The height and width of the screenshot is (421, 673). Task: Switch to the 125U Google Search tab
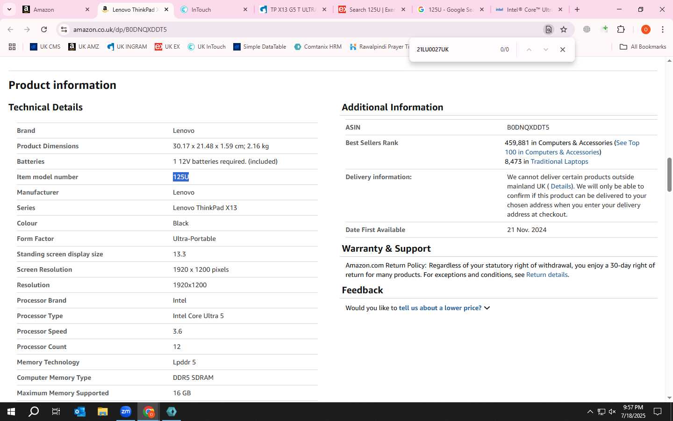[451, 9]
